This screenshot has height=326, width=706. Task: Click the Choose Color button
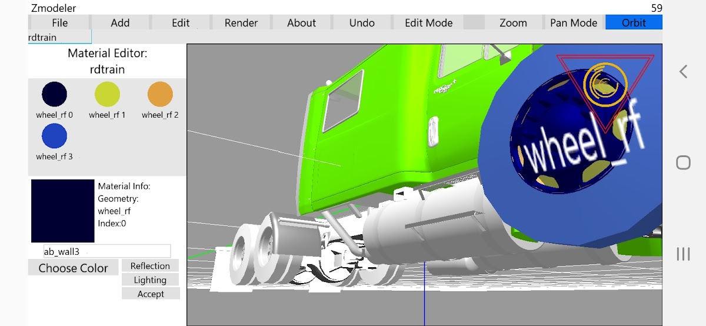click(x=74, y=268)
